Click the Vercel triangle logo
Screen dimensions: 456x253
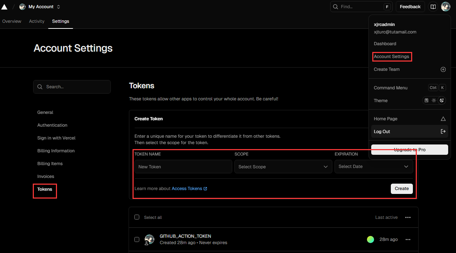click(x=4, y=7)
